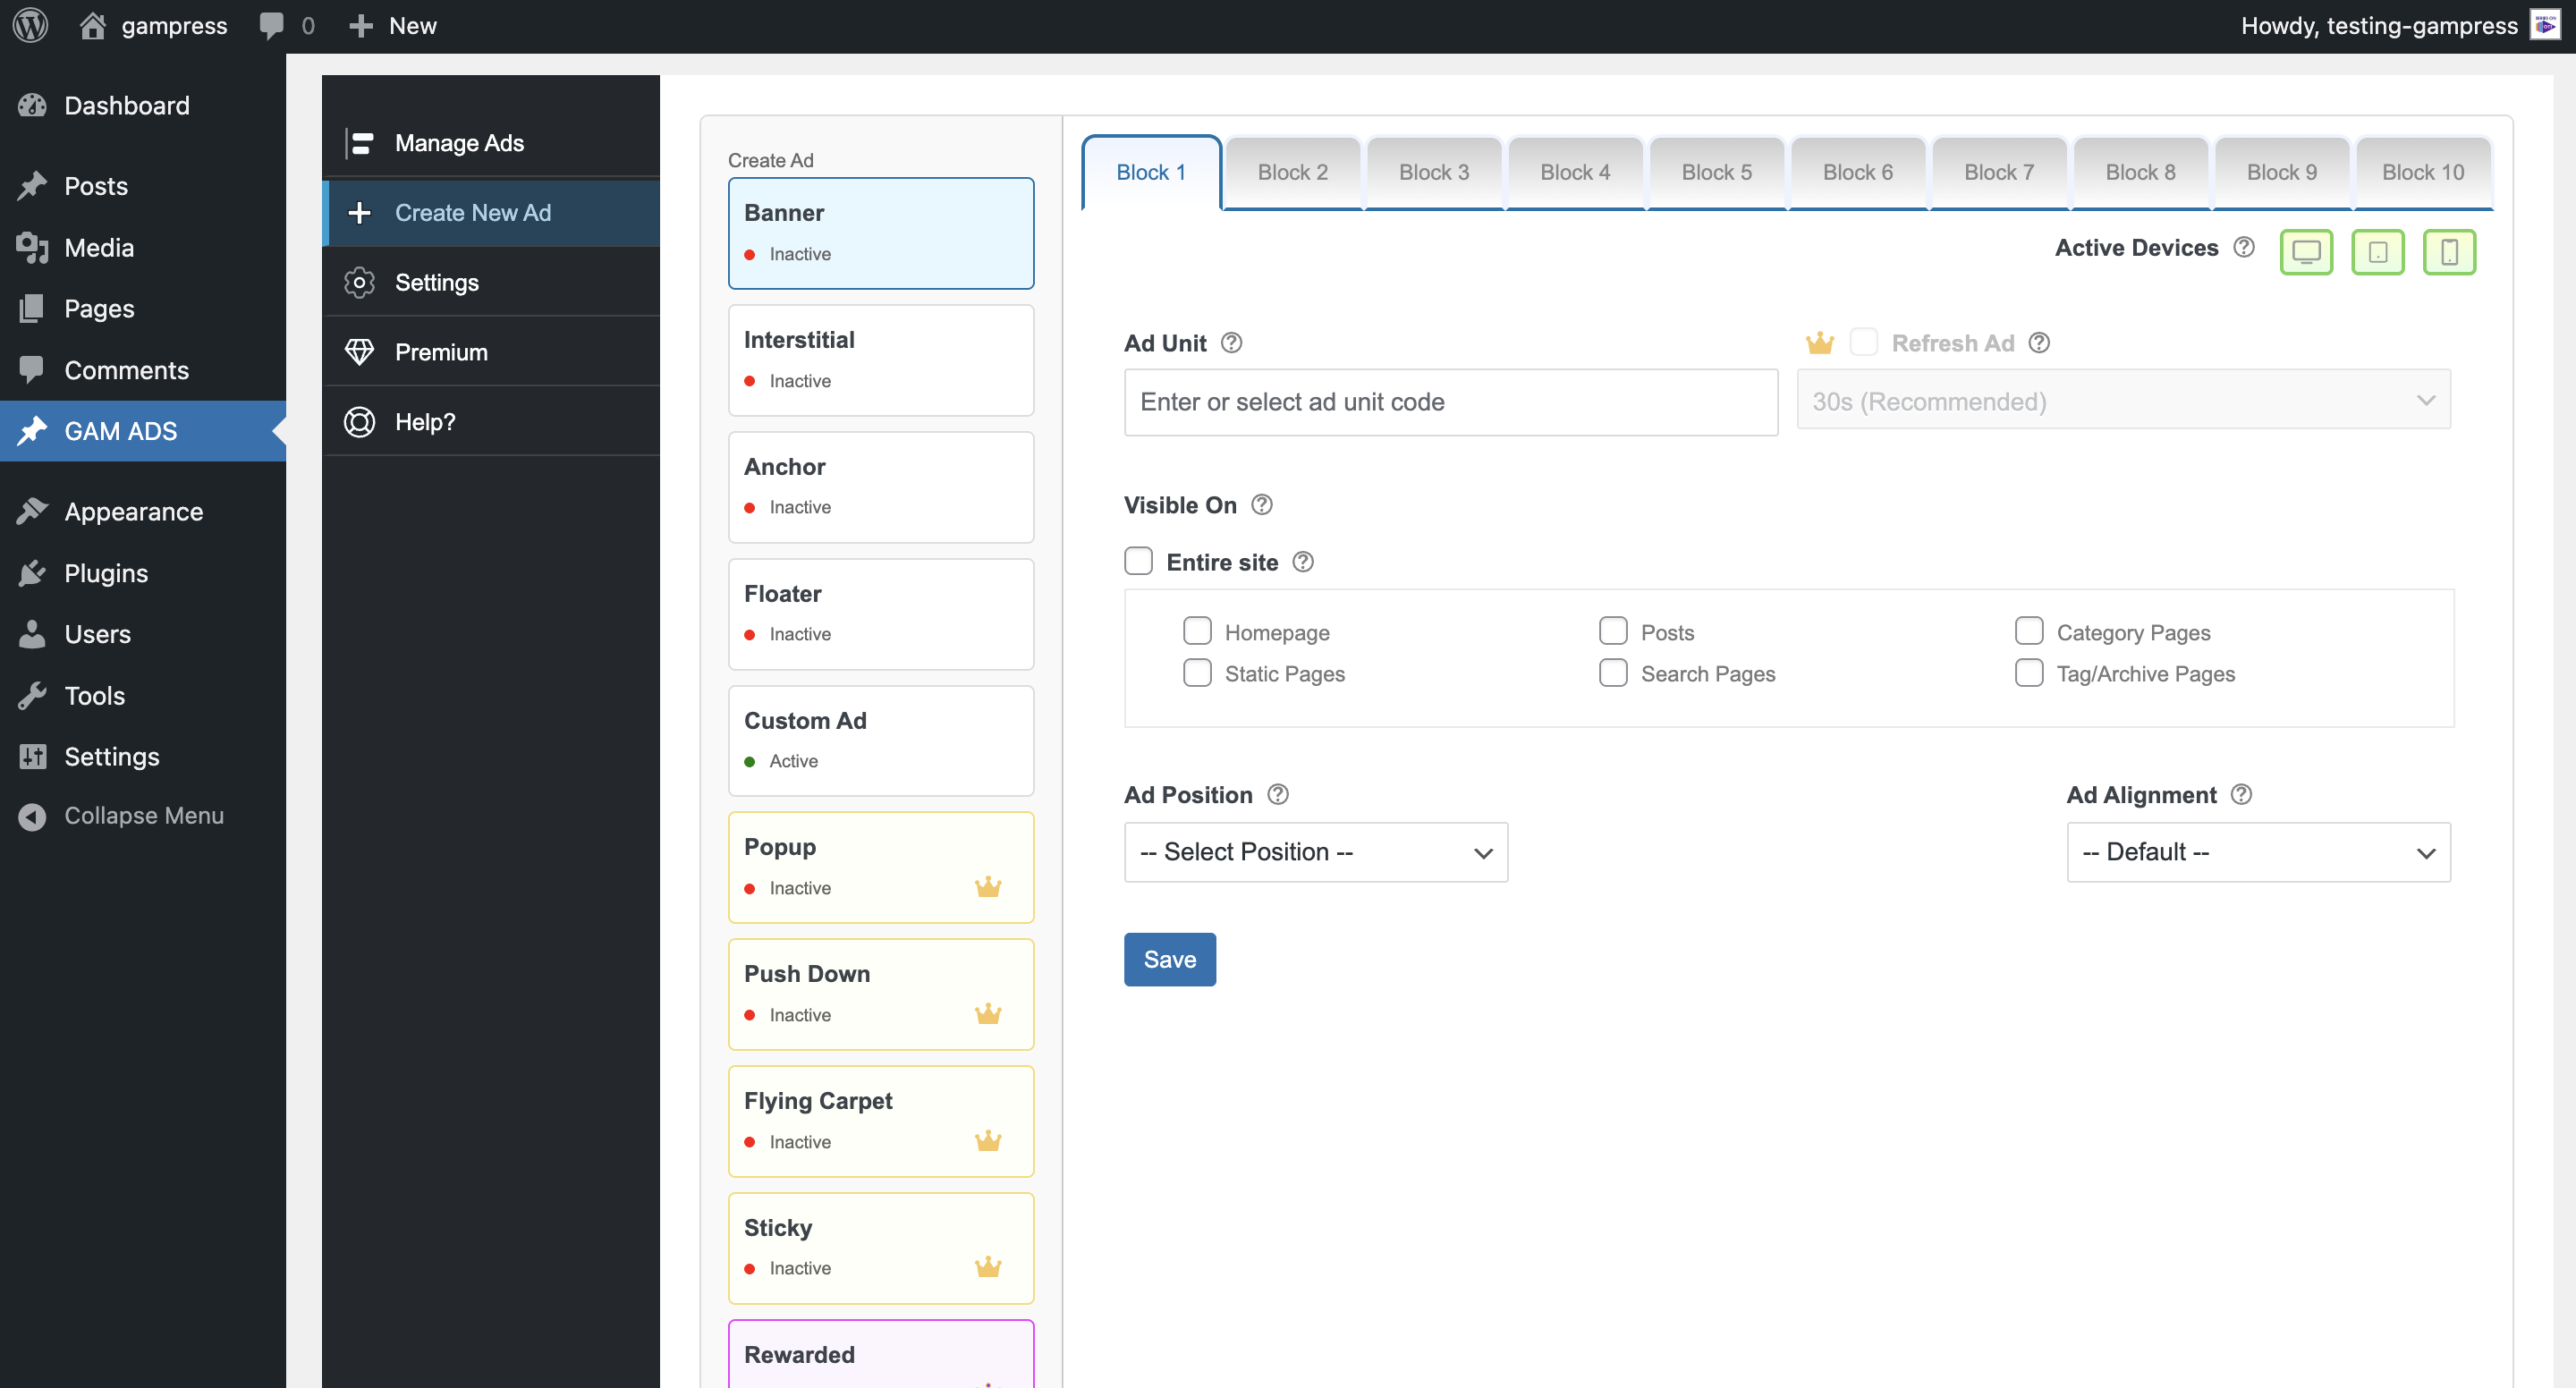Click the Enter or select ad unit code field
2576x1388 pixels.
tap(1450, 402)
